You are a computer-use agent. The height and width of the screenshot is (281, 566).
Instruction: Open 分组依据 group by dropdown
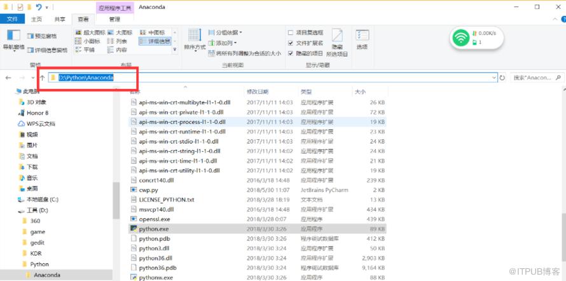[x=225, y=32]
